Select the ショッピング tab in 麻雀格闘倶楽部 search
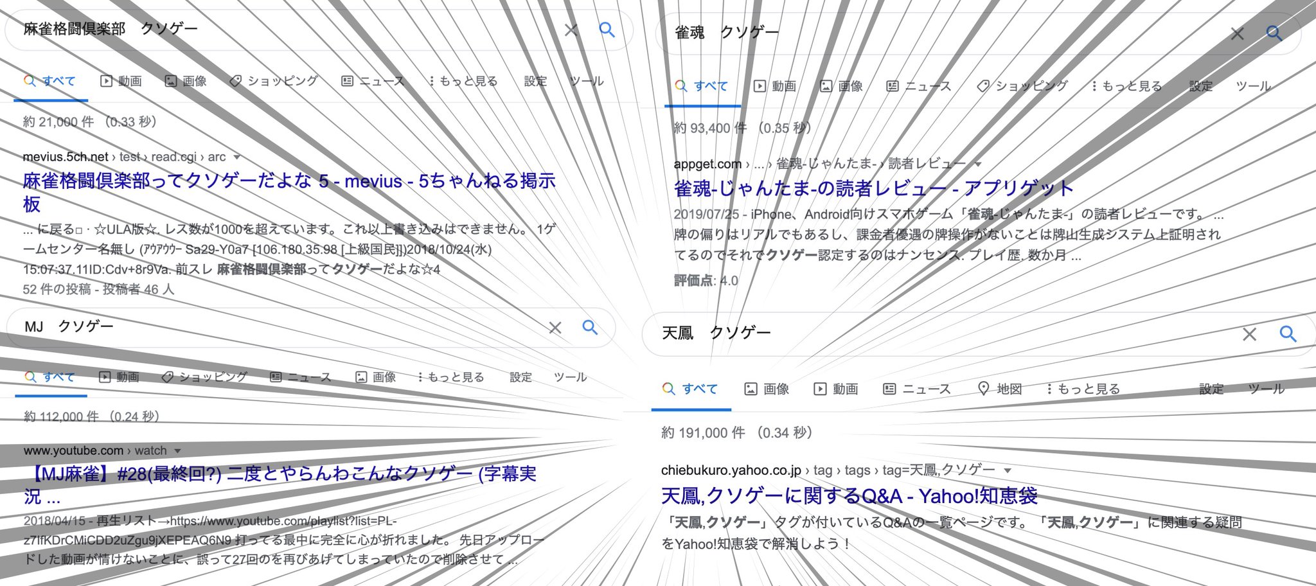The height and width of the screenshot is (586, 1316). [274, 81]
